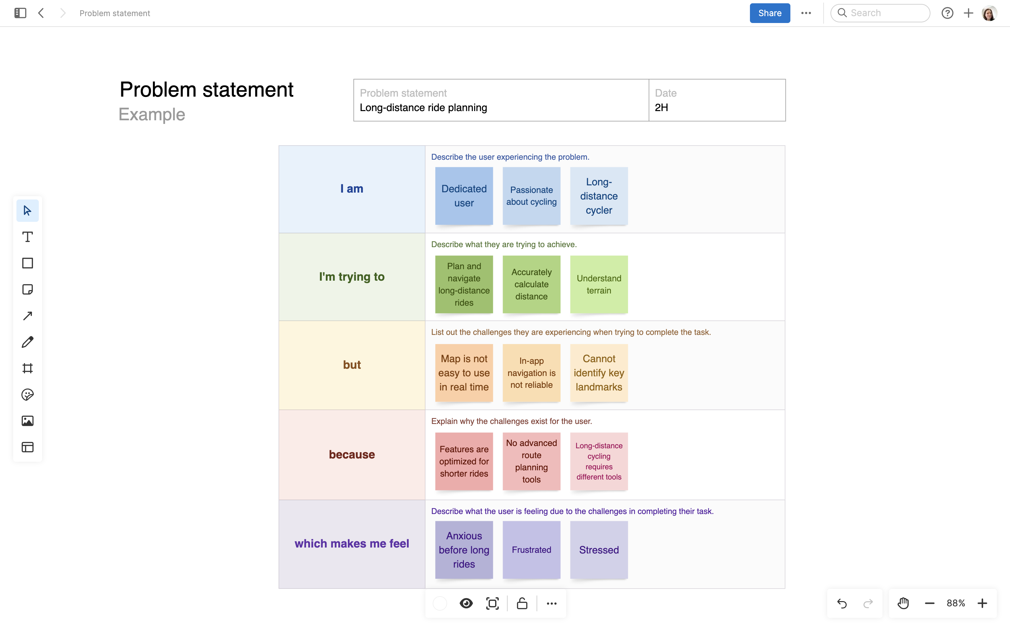Choose the Sticky note tool
The width and height of the screenshot is (1010, 631).
(x=28, y=290)
